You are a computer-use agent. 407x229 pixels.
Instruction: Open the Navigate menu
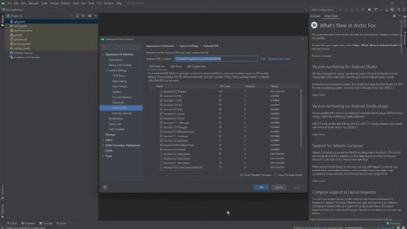(34, 3)
